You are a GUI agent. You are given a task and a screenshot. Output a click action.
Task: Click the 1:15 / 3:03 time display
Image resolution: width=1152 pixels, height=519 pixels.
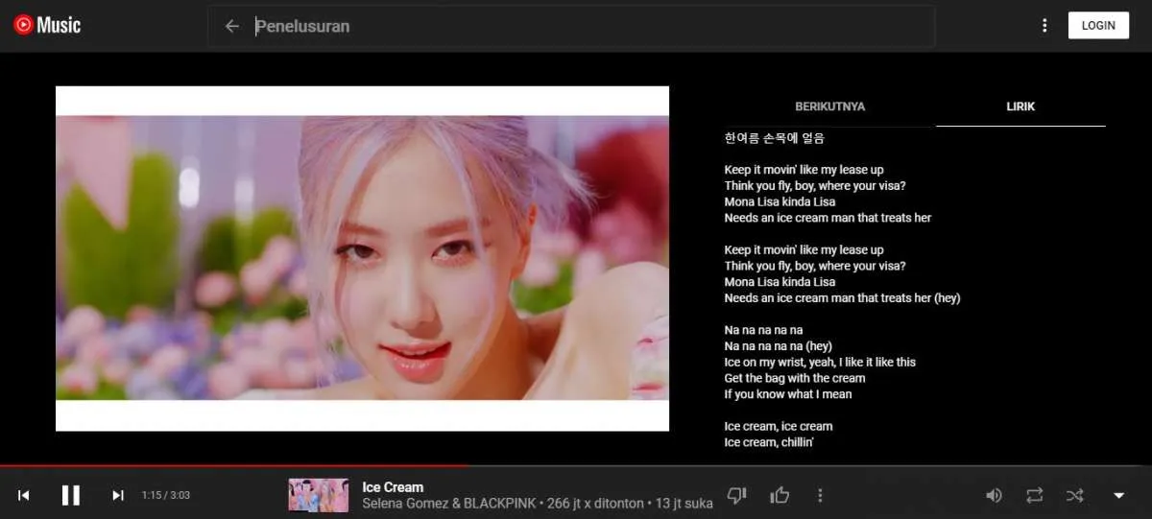pos(165,495)
